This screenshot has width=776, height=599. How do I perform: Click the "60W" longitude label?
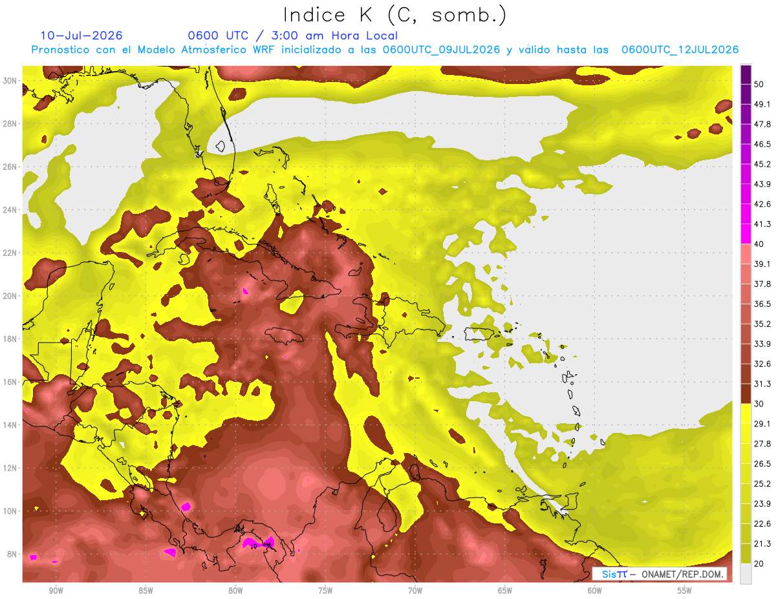pyautogui.click(x=595, y=591)
